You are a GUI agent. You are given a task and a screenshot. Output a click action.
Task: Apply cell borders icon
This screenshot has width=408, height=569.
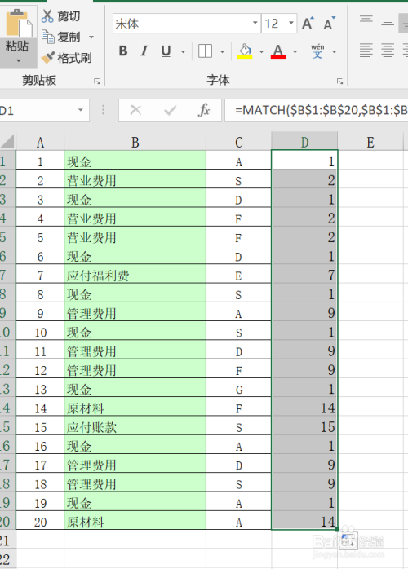coord(206,51)
